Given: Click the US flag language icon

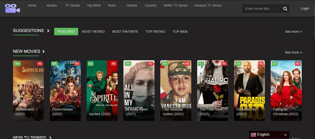Looking at the screenshot, I should pyautogui.click(x=253, y=135).
